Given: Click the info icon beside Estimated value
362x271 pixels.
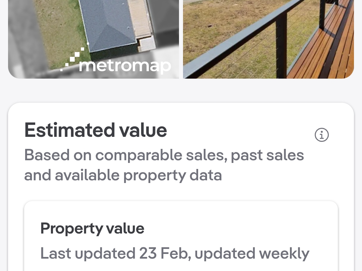Looking at the screenshot, I should (322, 135).
